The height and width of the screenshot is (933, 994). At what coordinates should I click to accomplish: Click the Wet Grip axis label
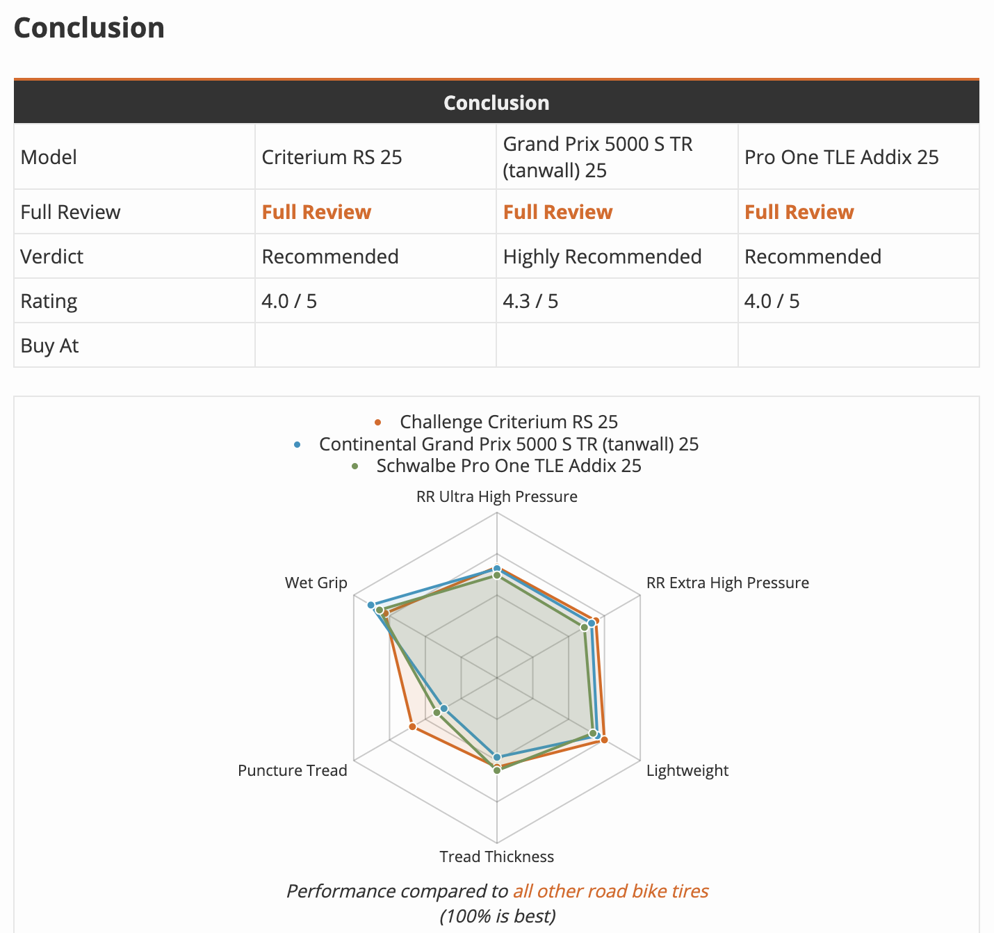pyautogui.click(x=316, y=583)
